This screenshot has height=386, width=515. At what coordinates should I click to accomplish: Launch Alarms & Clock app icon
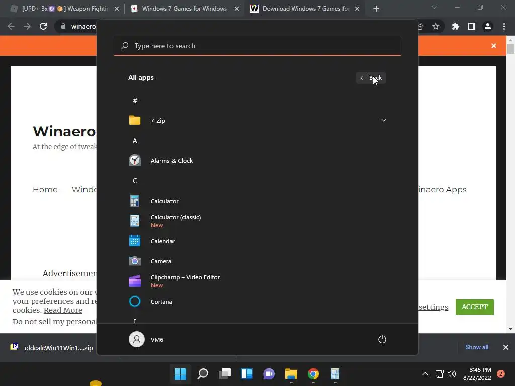[135, 160]
